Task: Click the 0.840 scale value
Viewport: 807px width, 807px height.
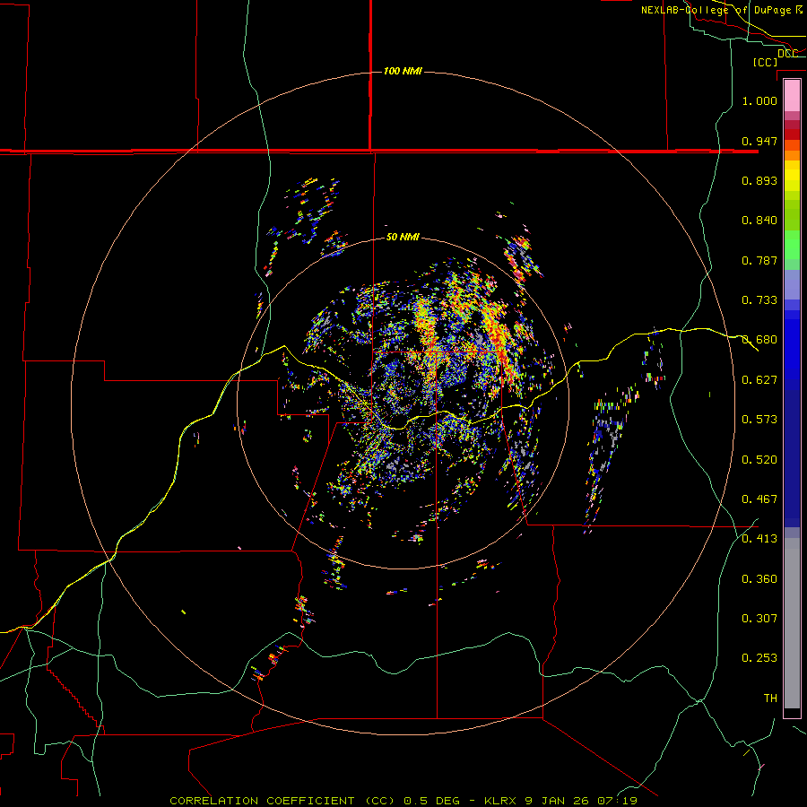Action: 759,221
